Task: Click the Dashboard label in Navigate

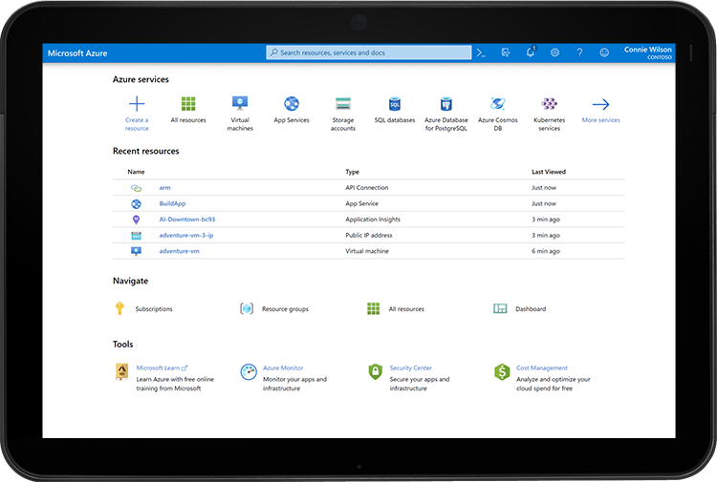Action: pos(531,309)
